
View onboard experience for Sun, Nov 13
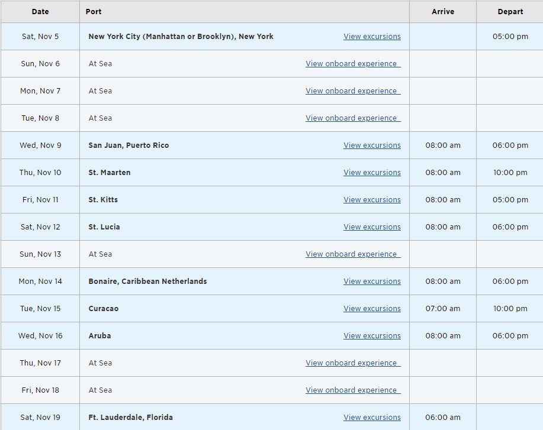353,254
